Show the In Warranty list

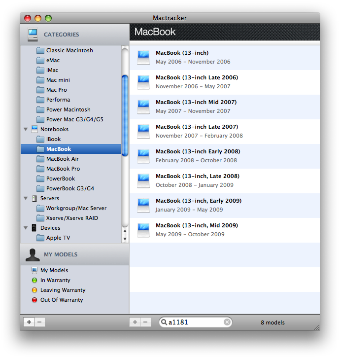click(75, 280)
